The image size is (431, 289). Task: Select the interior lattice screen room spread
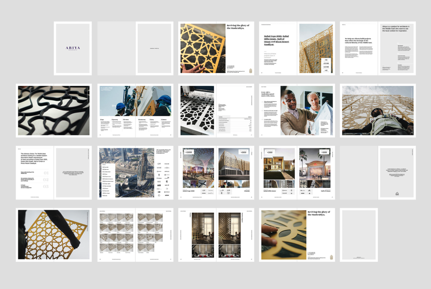tap(216, 234)
